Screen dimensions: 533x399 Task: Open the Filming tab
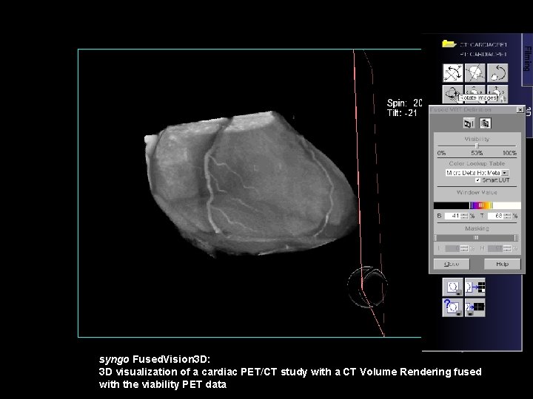(527, 58)
